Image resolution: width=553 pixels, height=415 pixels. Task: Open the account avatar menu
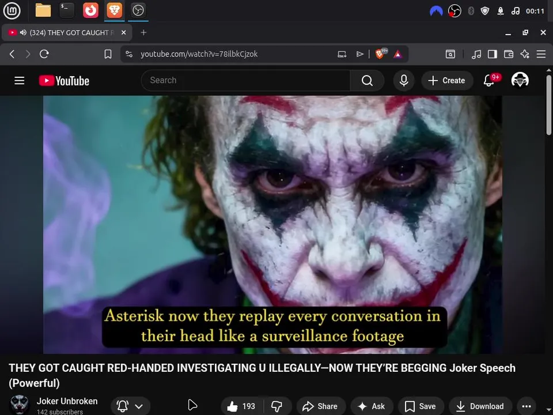coord(520,80)
